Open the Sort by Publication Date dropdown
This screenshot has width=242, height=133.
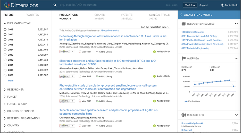click(159, 27)
